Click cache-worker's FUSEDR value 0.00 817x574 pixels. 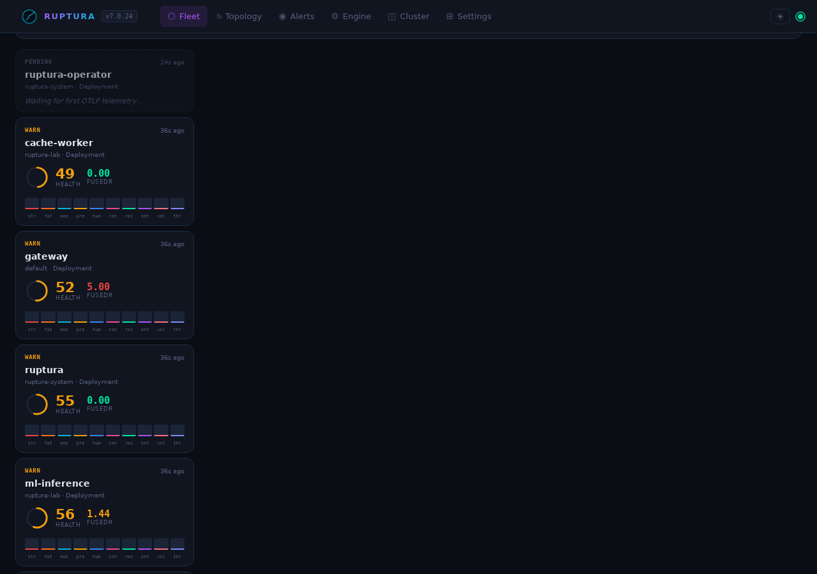click(98, 173)
